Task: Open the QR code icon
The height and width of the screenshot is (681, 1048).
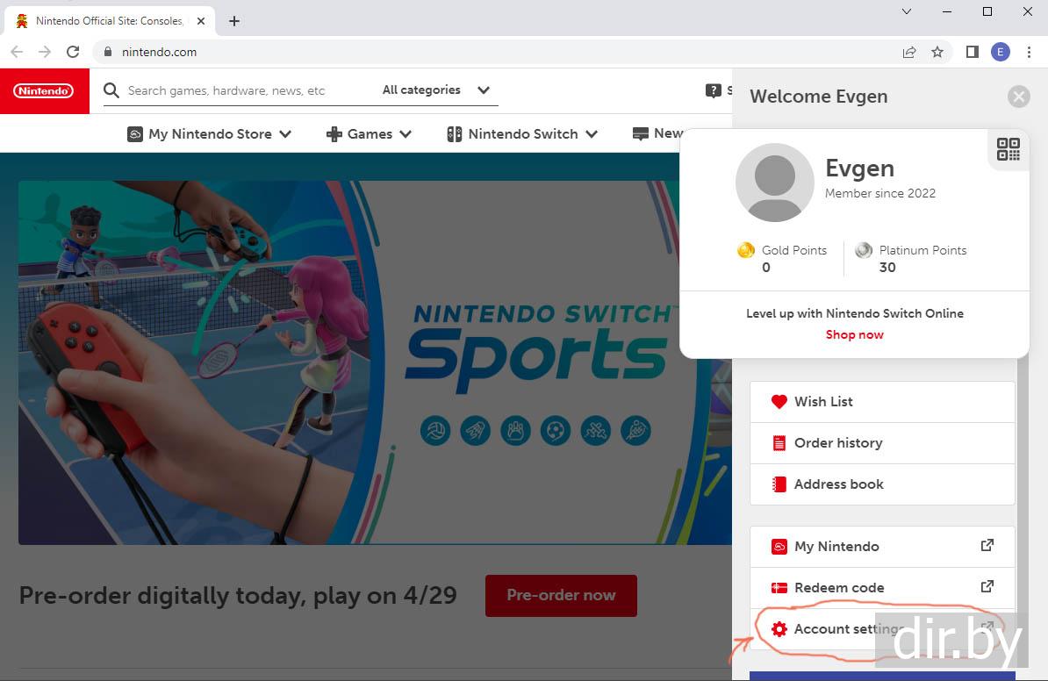Action: click(x=1008, y=149)
